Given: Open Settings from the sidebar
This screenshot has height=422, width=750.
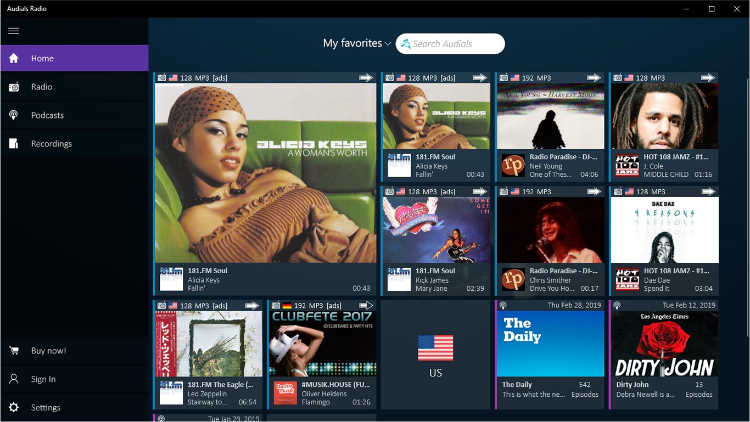Looking at the screenshot, I should click(74, 408).
